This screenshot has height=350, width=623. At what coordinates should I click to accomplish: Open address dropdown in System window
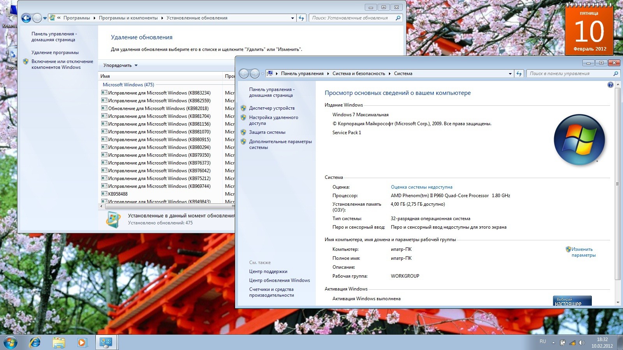click(x=510, y=73)
